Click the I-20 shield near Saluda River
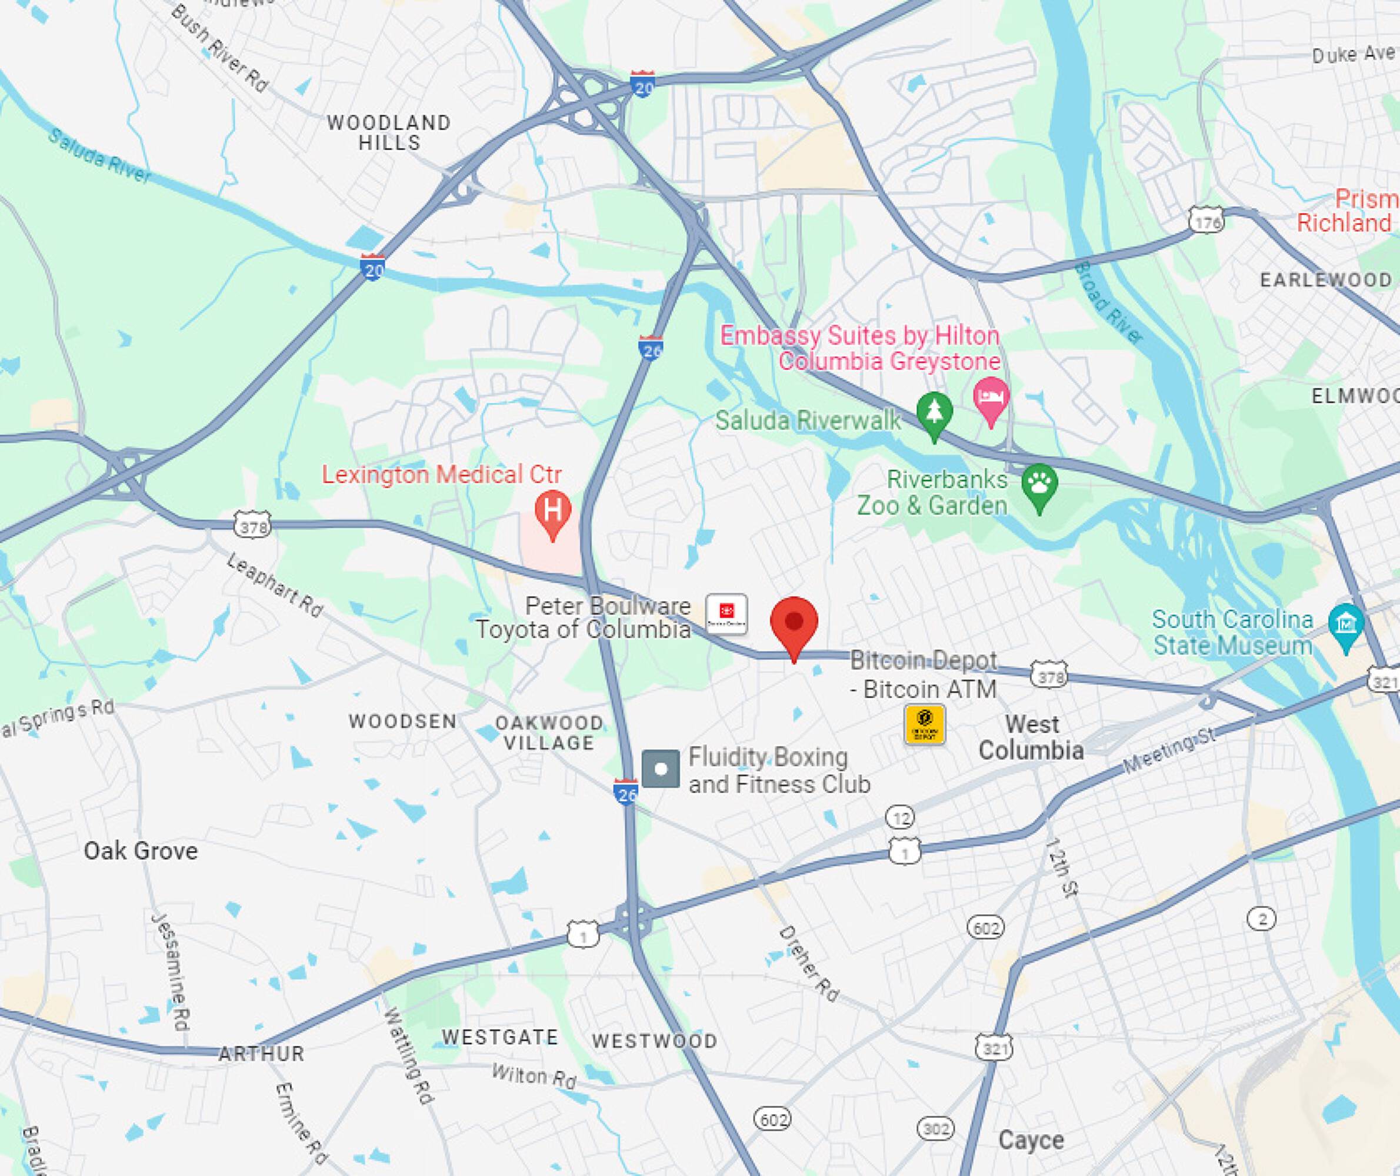Viewport: 1400px width, 1176px height. point(372,267)
